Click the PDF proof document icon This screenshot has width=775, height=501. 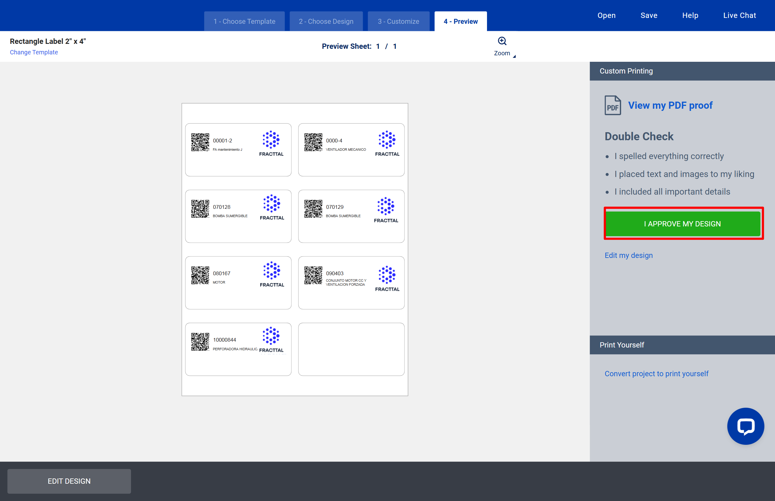(x=612, y=105)
